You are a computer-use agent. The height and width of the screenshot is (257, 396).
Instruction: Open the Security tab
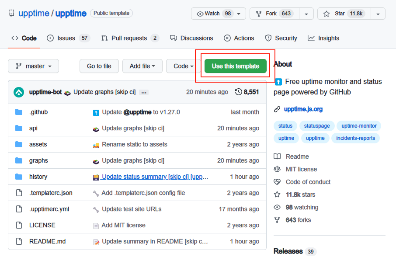coord(281,38)
